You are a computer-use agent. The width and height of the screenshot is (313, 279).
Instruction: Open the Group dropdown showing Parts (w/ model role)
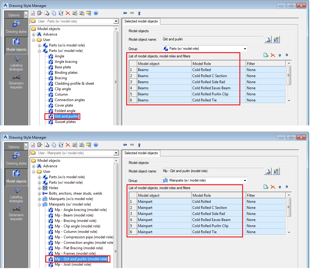tap(245, 49)
